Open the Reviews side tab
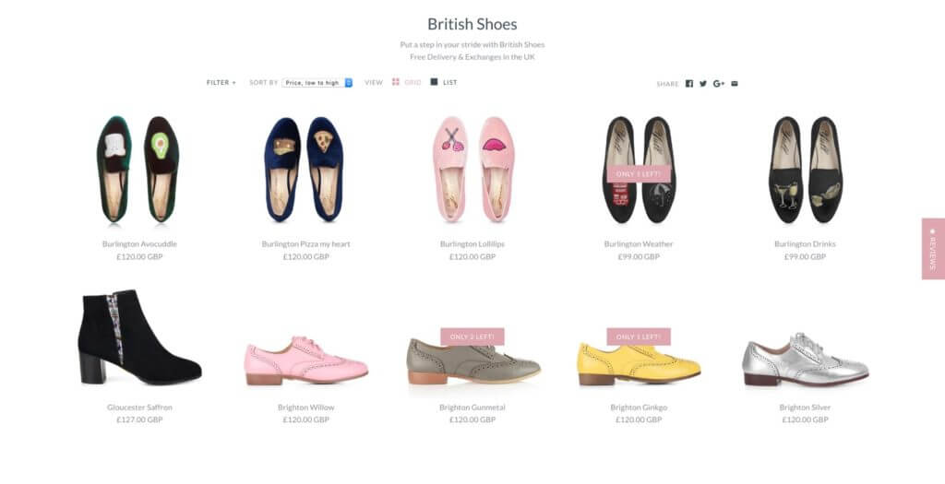This screenshot has width=945, height=484. click(932, 247)
